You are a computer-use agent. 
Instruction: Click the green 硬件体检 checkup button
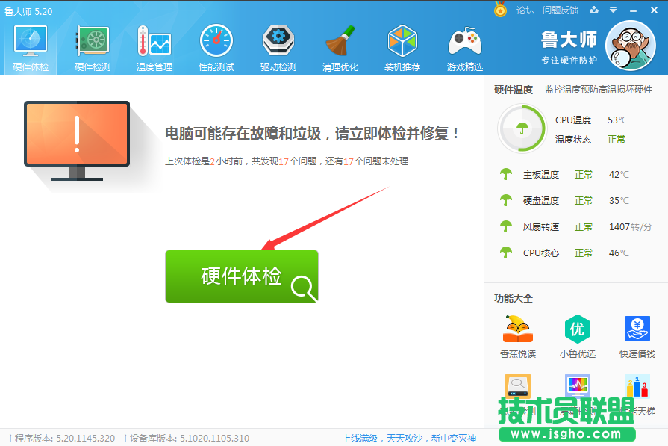(242, 276)
